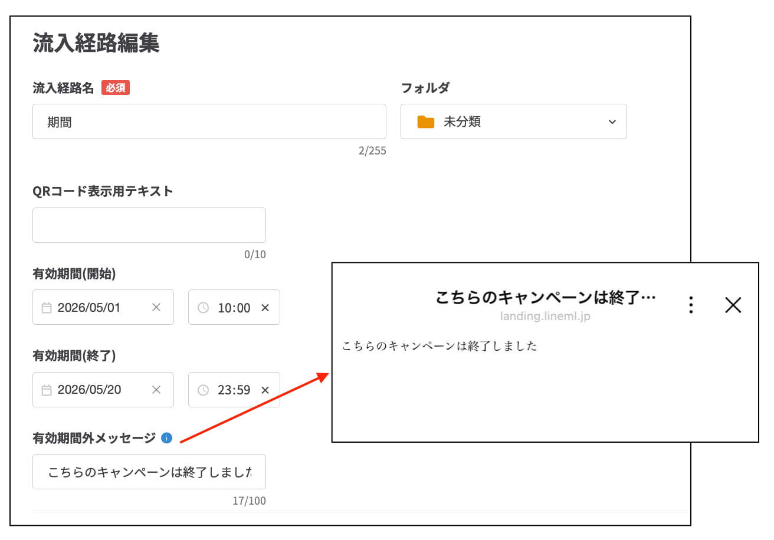The image size is (774, 540).
Task: Clear the 10:00 start time with X
Action: [x=265, y=308]
